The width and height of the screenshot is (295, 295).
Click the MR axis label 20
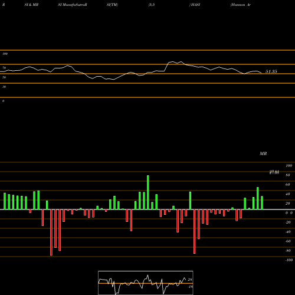point(288,204)
